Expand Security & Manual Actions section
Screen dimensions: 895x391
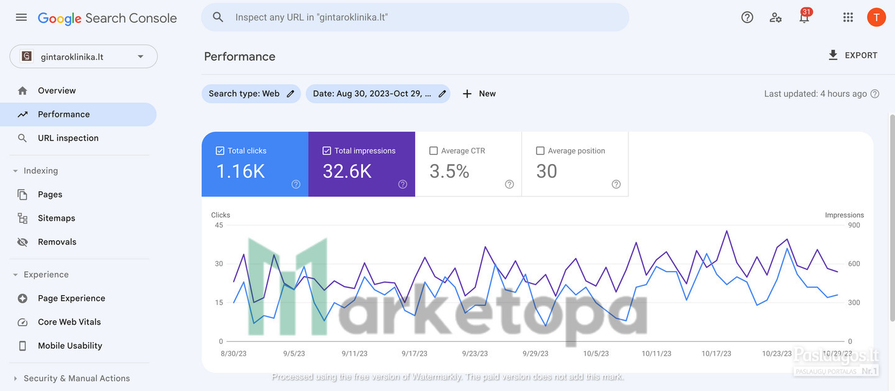(16, 379)
